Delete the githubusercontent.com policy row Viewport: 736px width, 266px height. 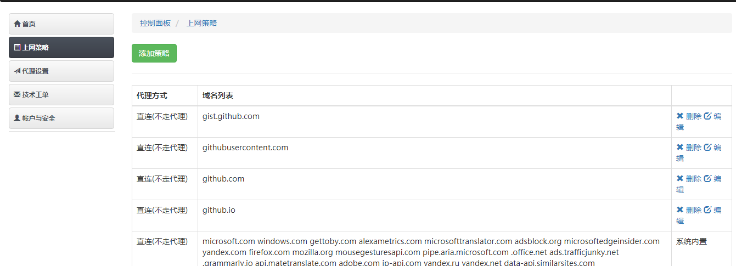689,148
